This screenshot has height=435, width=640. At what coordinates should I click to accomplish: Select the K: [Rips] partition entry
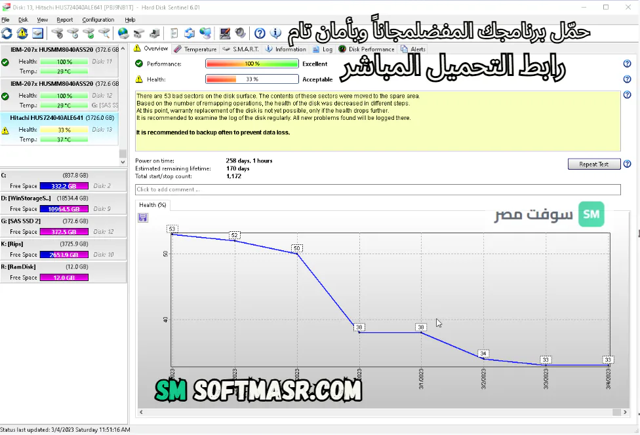coord(63,249)
